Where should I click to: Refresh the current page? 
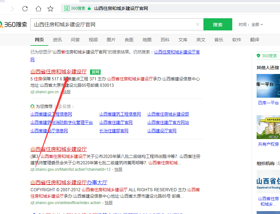pos(25,9)
